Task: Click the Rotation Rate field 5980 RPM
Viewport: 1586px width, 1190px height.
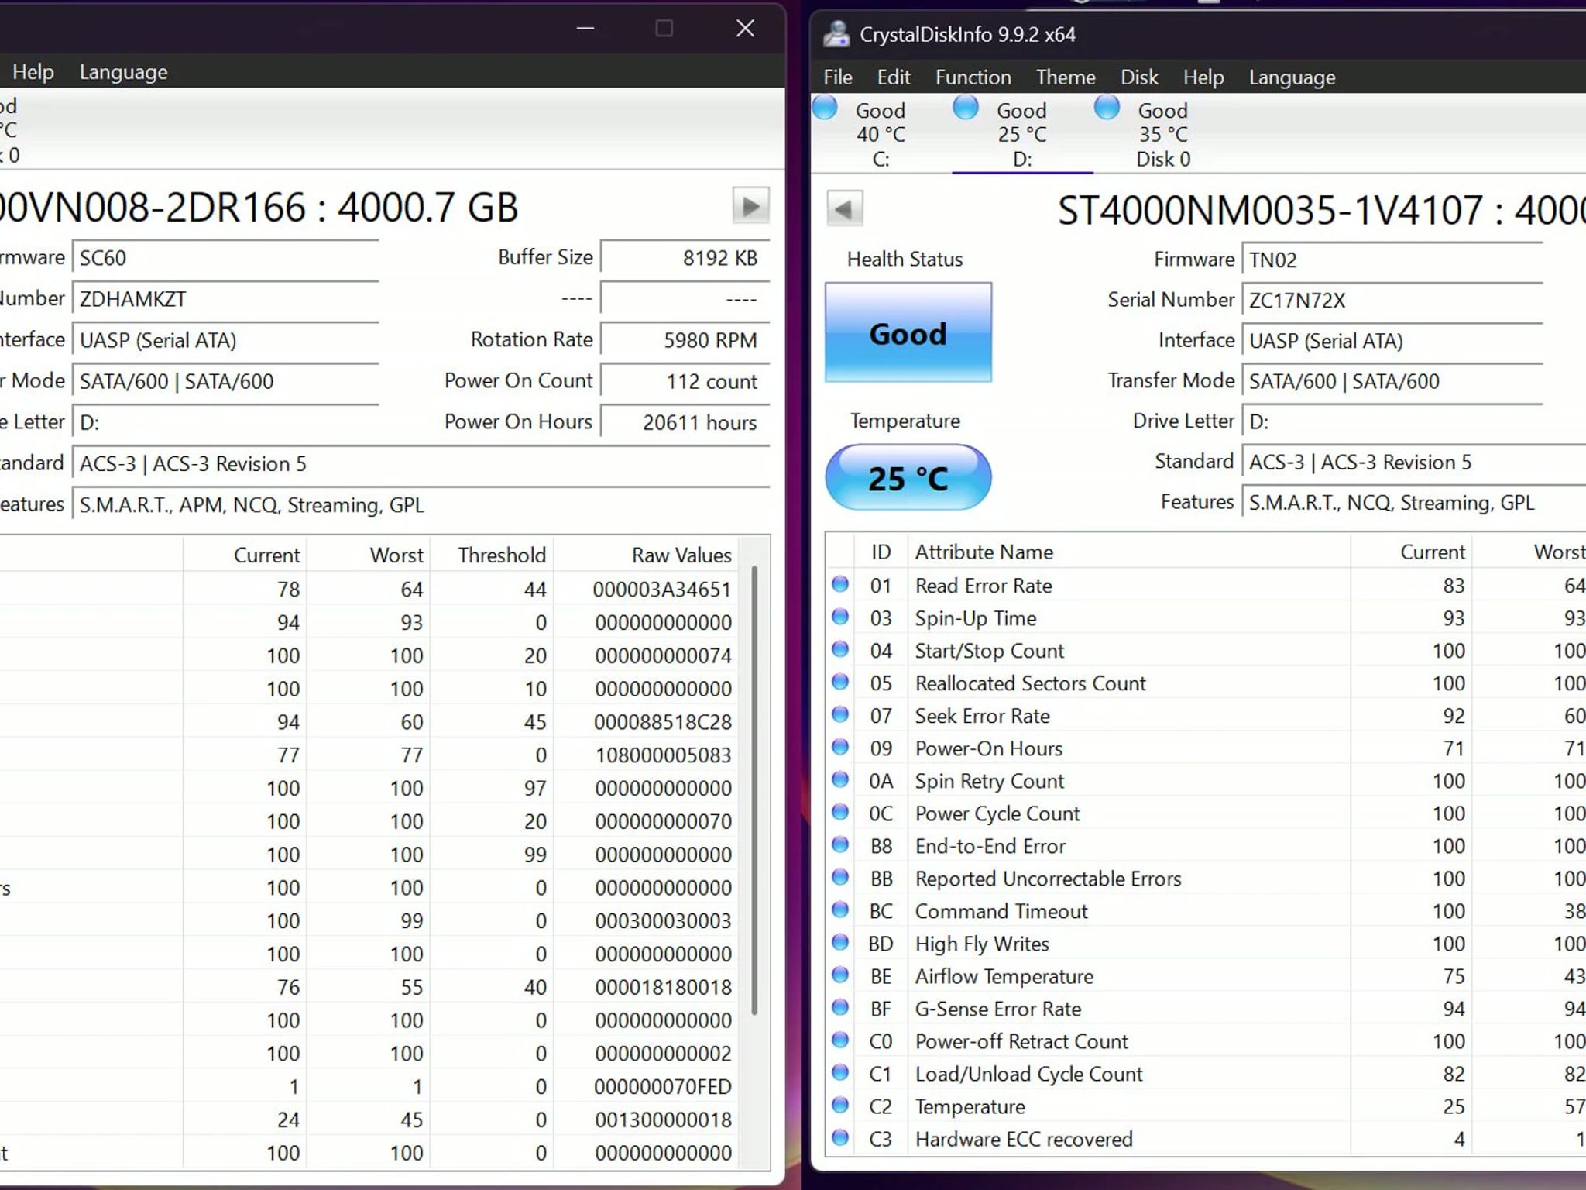Action: coord(685,340)
